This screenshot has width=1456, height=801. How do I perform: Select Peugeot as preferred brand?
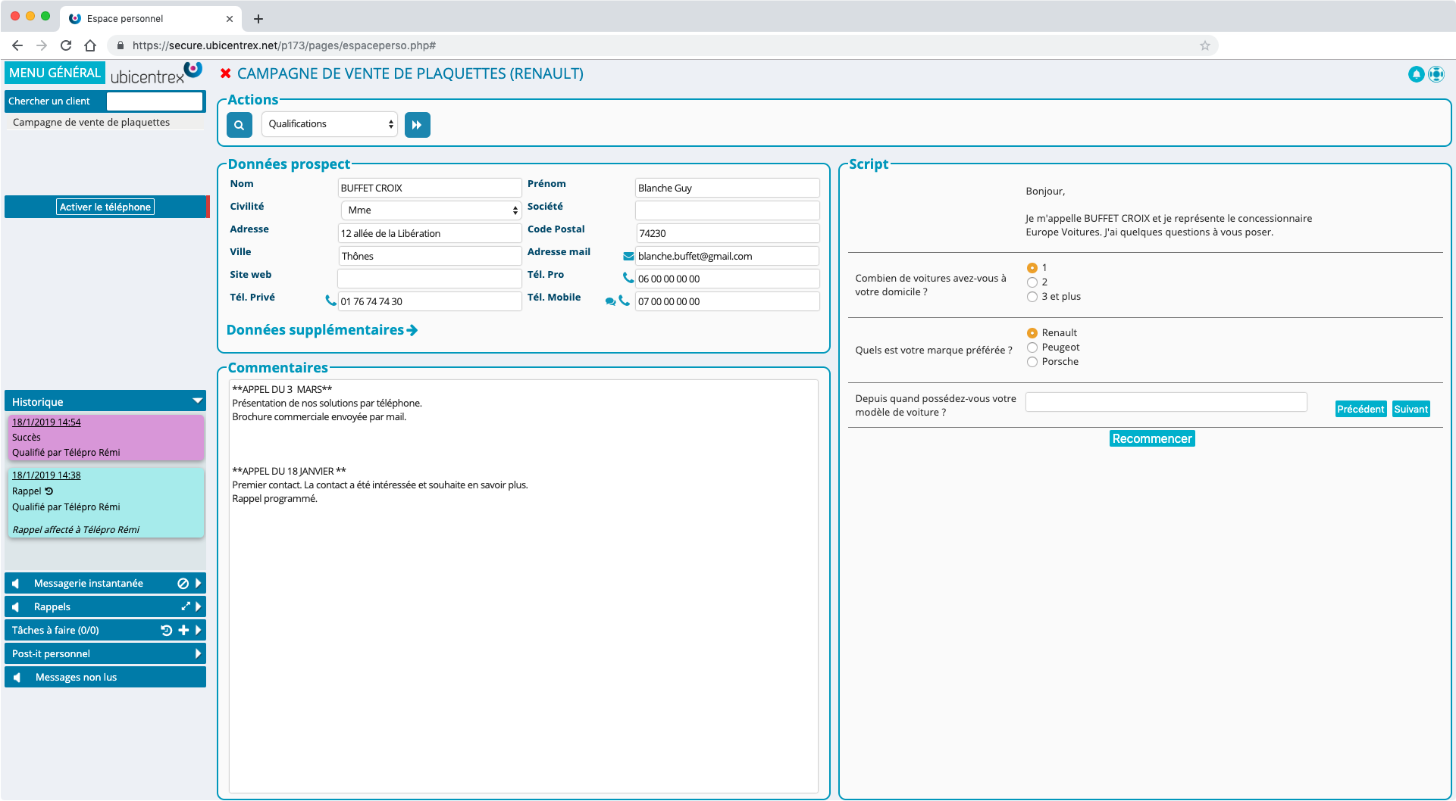click(x=1032, y=348)
